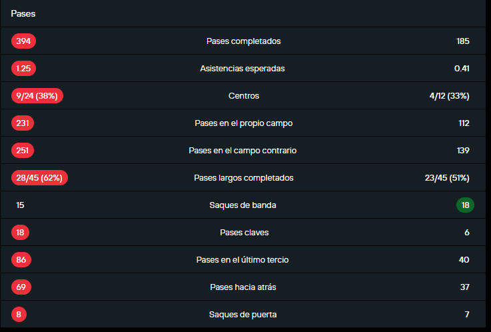
Task: Select Pases en el propio campo label
Action: [243, 123]
